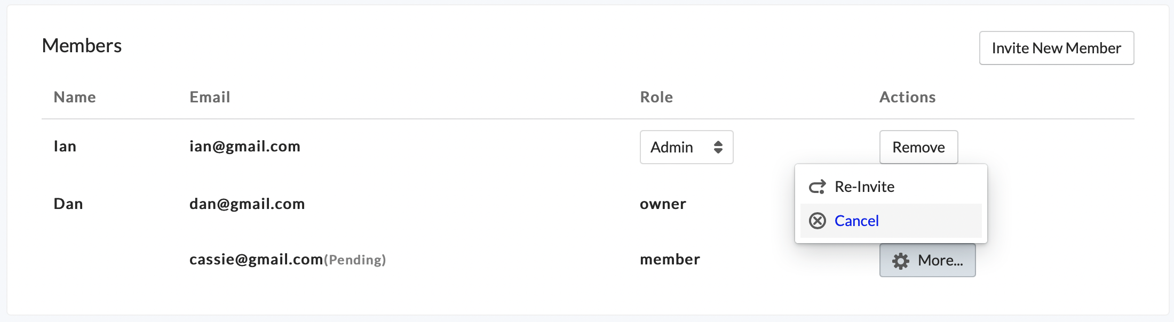
Task: Click Dan's owner role text
Action: [663, 204]
